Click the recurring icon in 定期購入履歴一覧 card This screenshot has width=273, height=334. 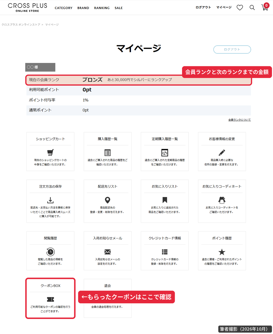pyautogui.click(x=165, y=153)
